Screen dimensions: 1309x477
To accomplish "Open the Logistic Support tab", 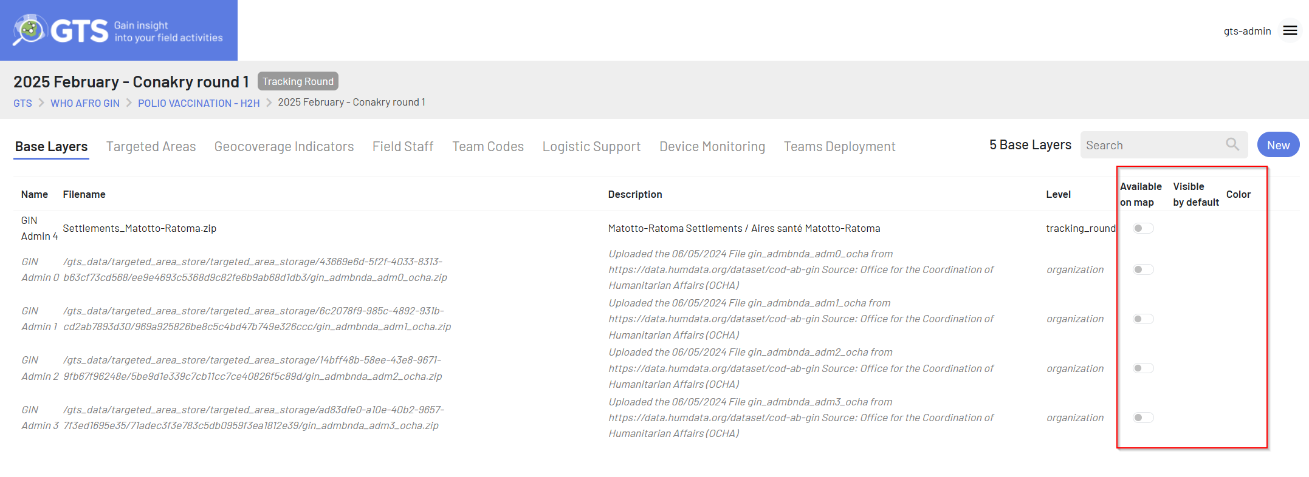I will [591, 147].
